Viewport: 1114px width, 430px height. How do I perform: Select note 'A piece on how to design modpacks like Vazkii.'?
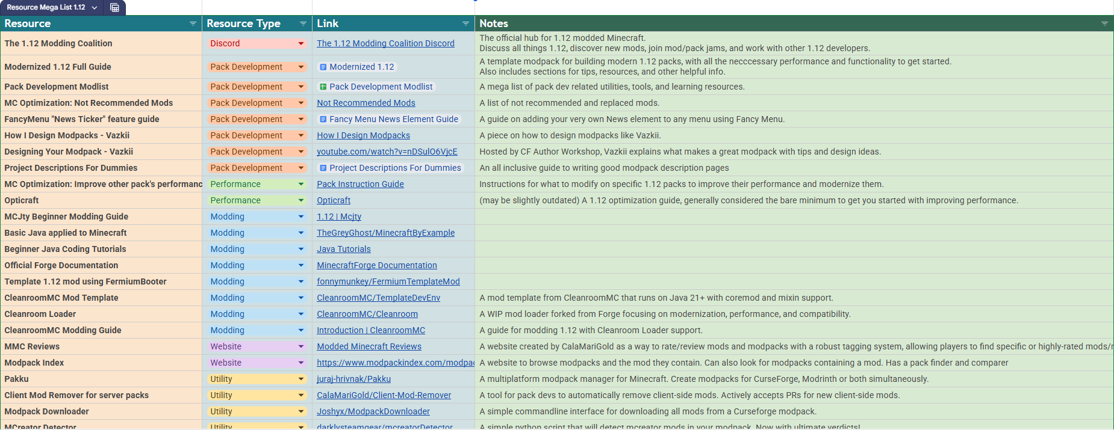[570, 135]
